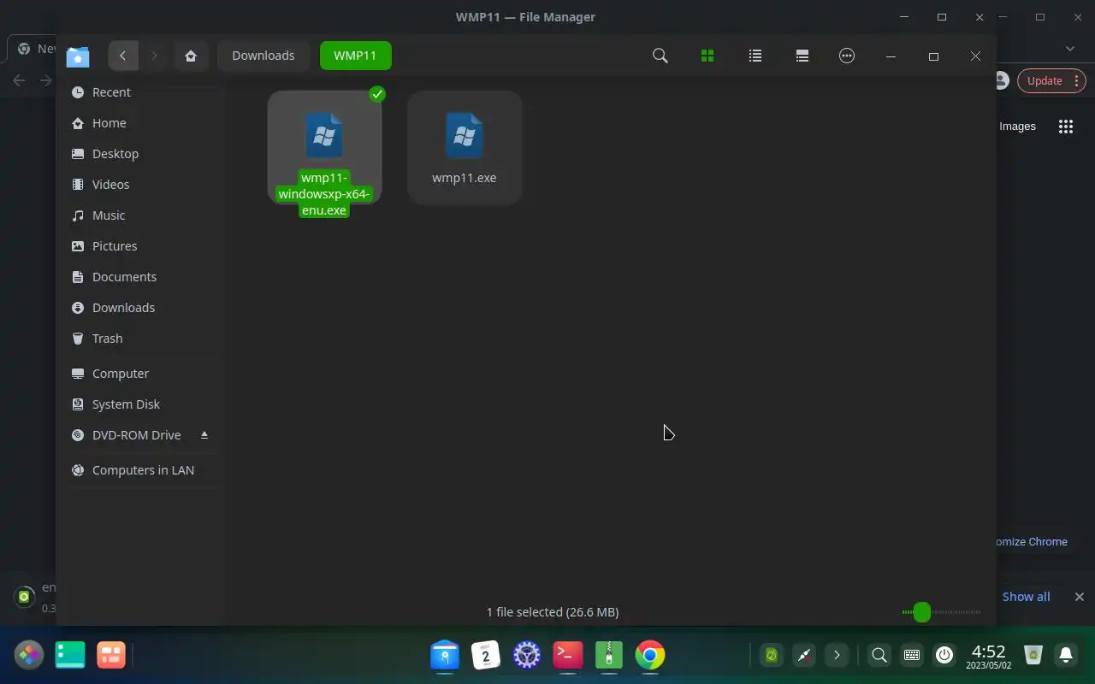This screenshot has width=1095, height=684.
Task: Open the notification center bell
Action: pyautogui.click(x=1066, y=656)
